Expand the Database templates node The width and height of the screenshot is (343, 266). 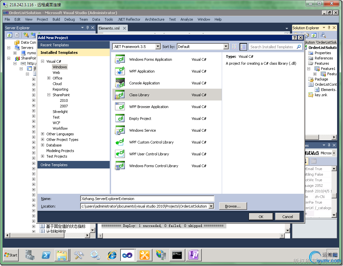(x=43, y=145)
